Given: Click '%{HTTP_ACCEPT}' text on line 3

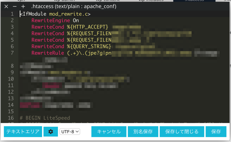Looking at the screenshot, I should [x=88, y=27].
